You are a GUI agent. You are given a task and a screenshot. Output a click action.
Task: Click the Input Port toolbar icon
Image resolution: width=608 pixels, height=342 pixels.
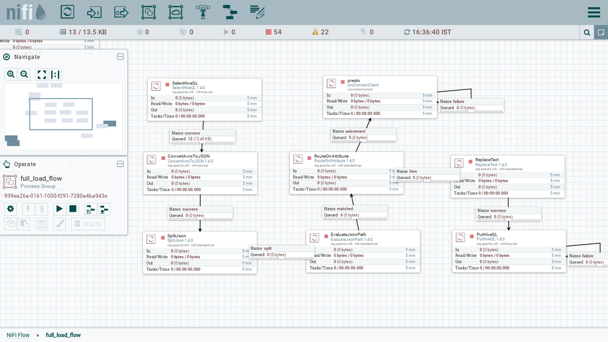coord(94,12)
